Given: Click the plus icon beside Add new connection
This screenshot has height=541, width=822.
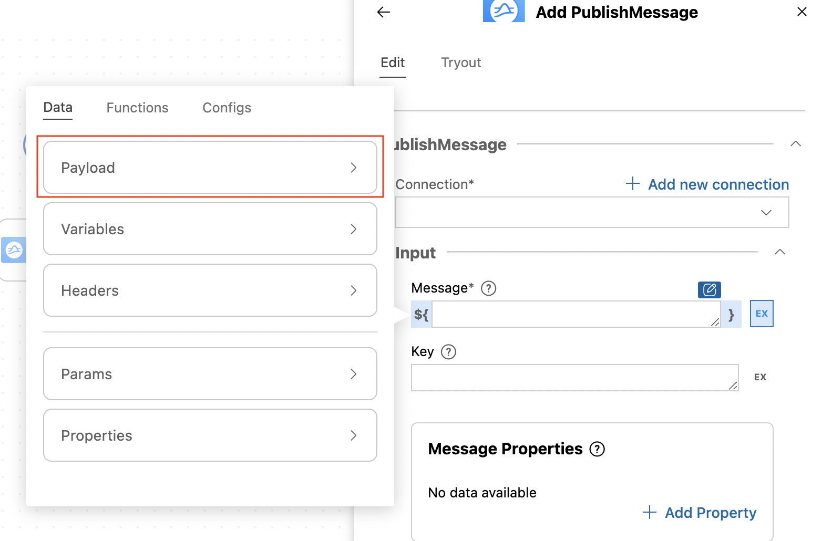Looking at the screenshot, I should [633, 184].
